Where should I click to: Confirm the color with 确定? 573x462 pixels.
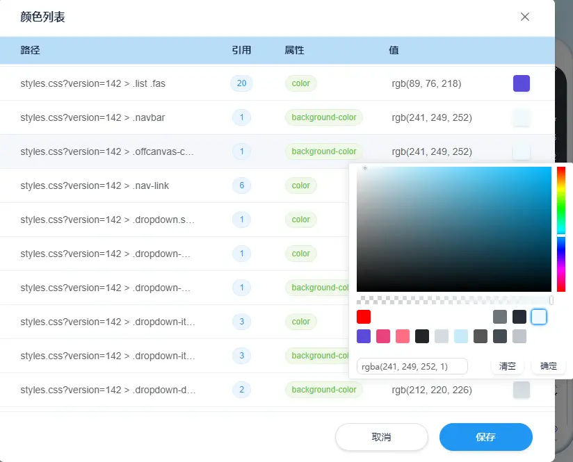pyautogui.click(x=549, y=366)
